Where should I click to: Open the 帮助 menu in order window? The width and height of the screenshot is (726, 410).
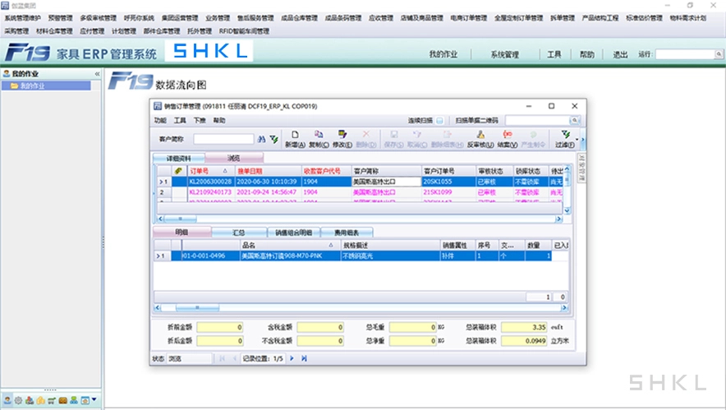pos(219,121)
